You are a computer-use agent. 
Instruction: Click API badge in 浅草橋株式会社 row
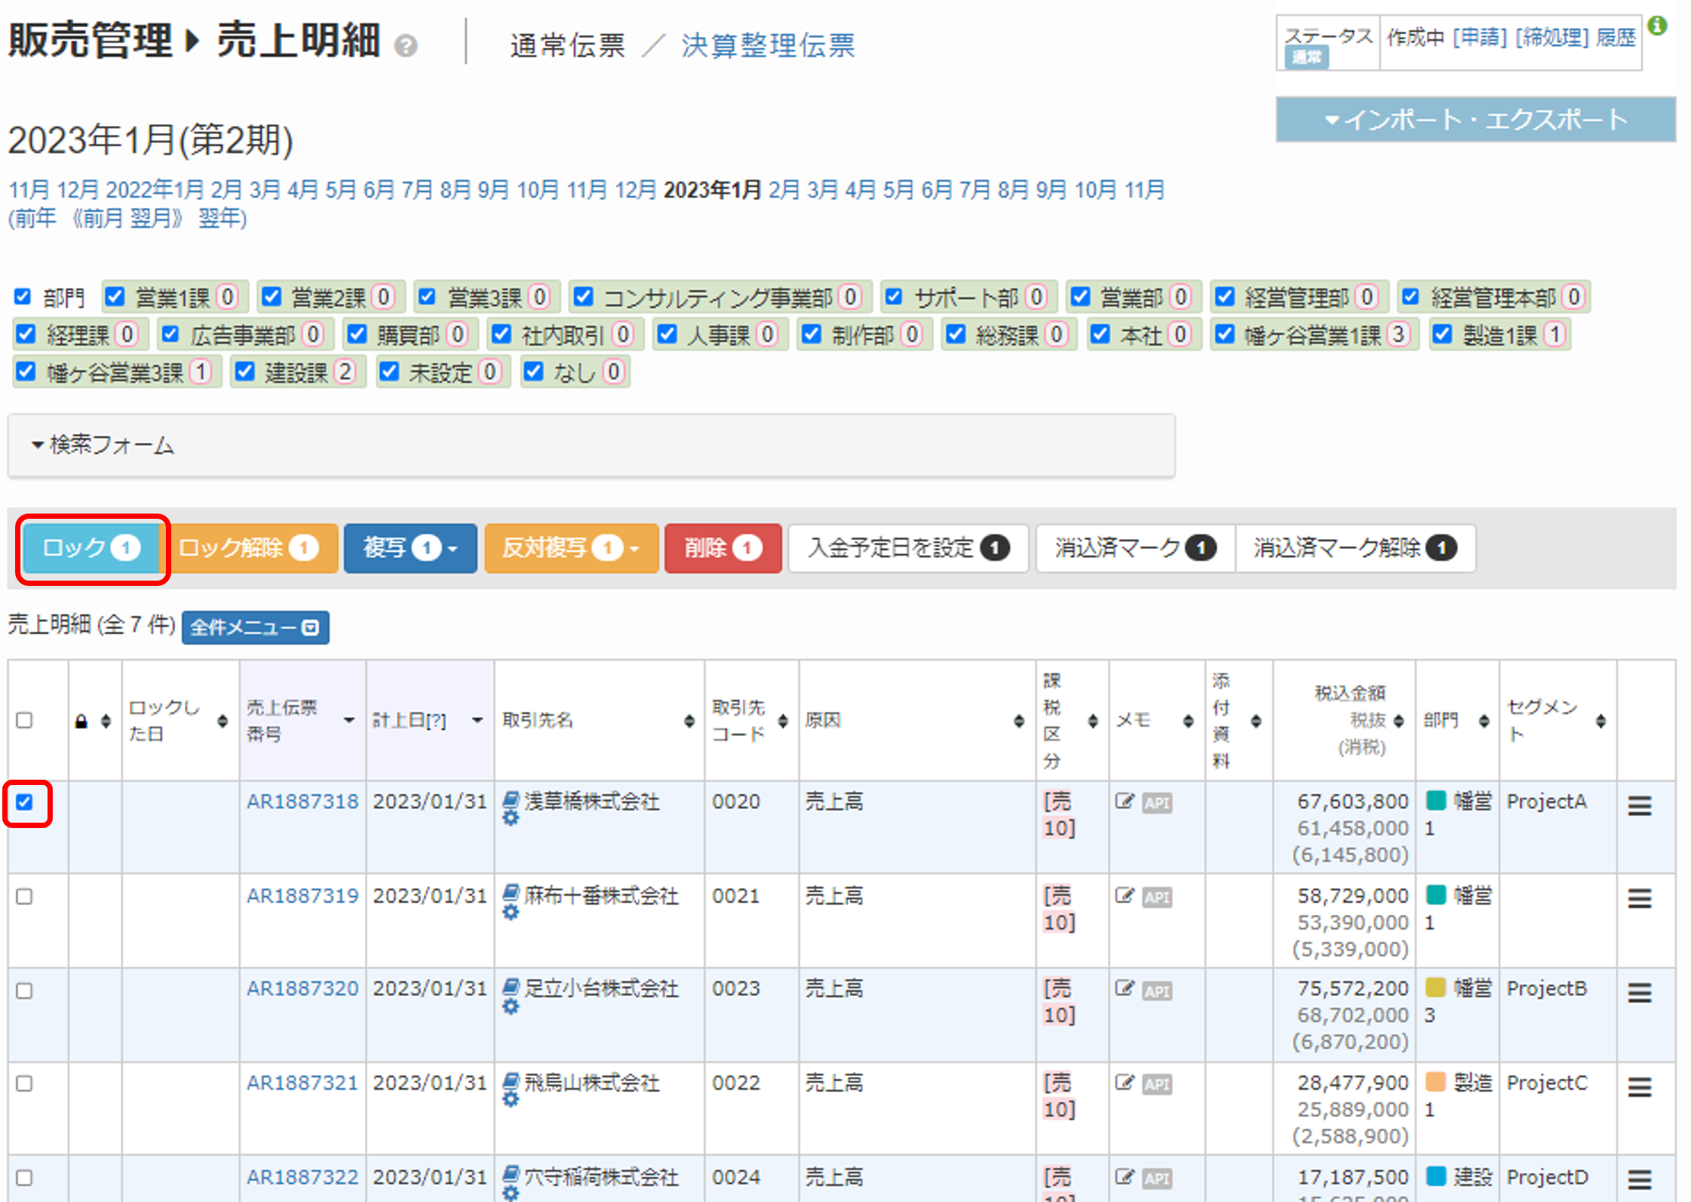(x=1157, y=803)
